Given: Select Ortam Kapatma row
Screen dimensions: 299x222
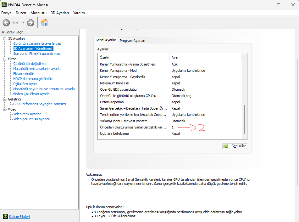Looking at the screenshot, I should point(170,102).
